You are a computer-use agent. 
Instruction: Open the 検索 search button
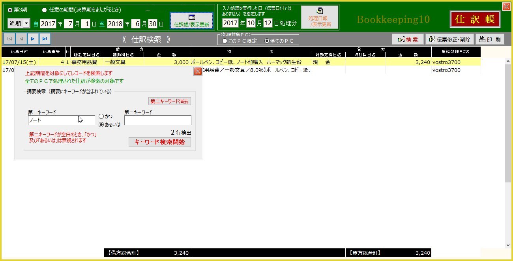pos(408,39)
